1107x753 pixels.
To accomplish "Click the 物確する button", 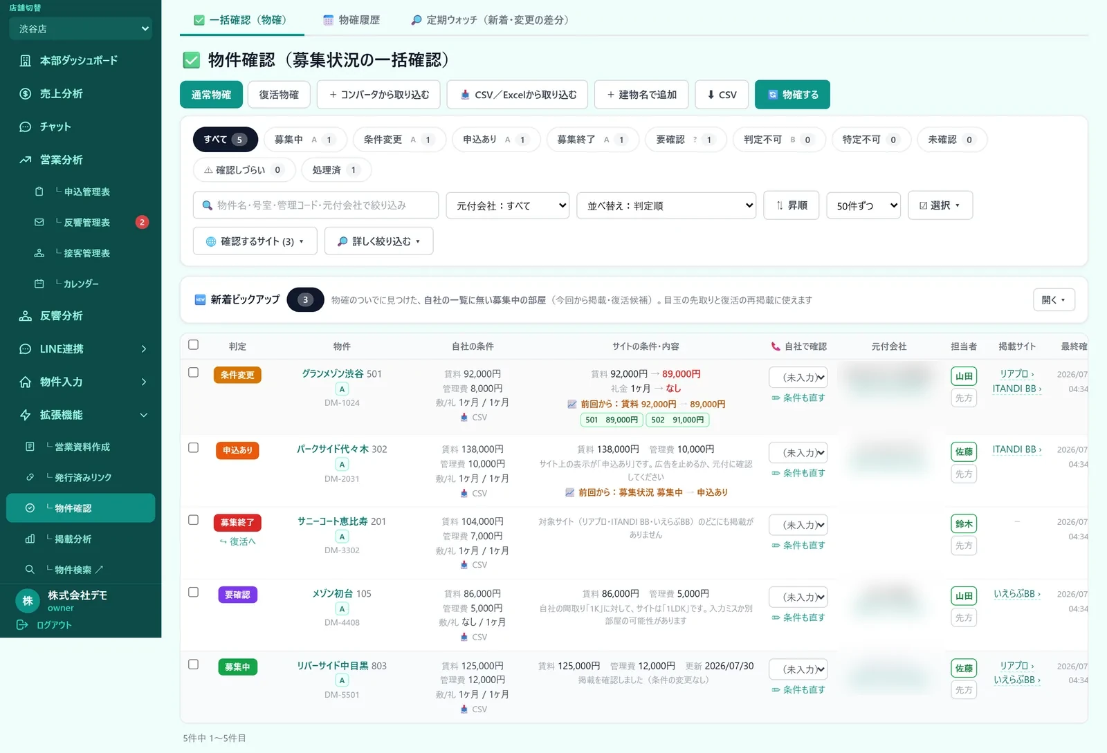I will click(792, 95).
